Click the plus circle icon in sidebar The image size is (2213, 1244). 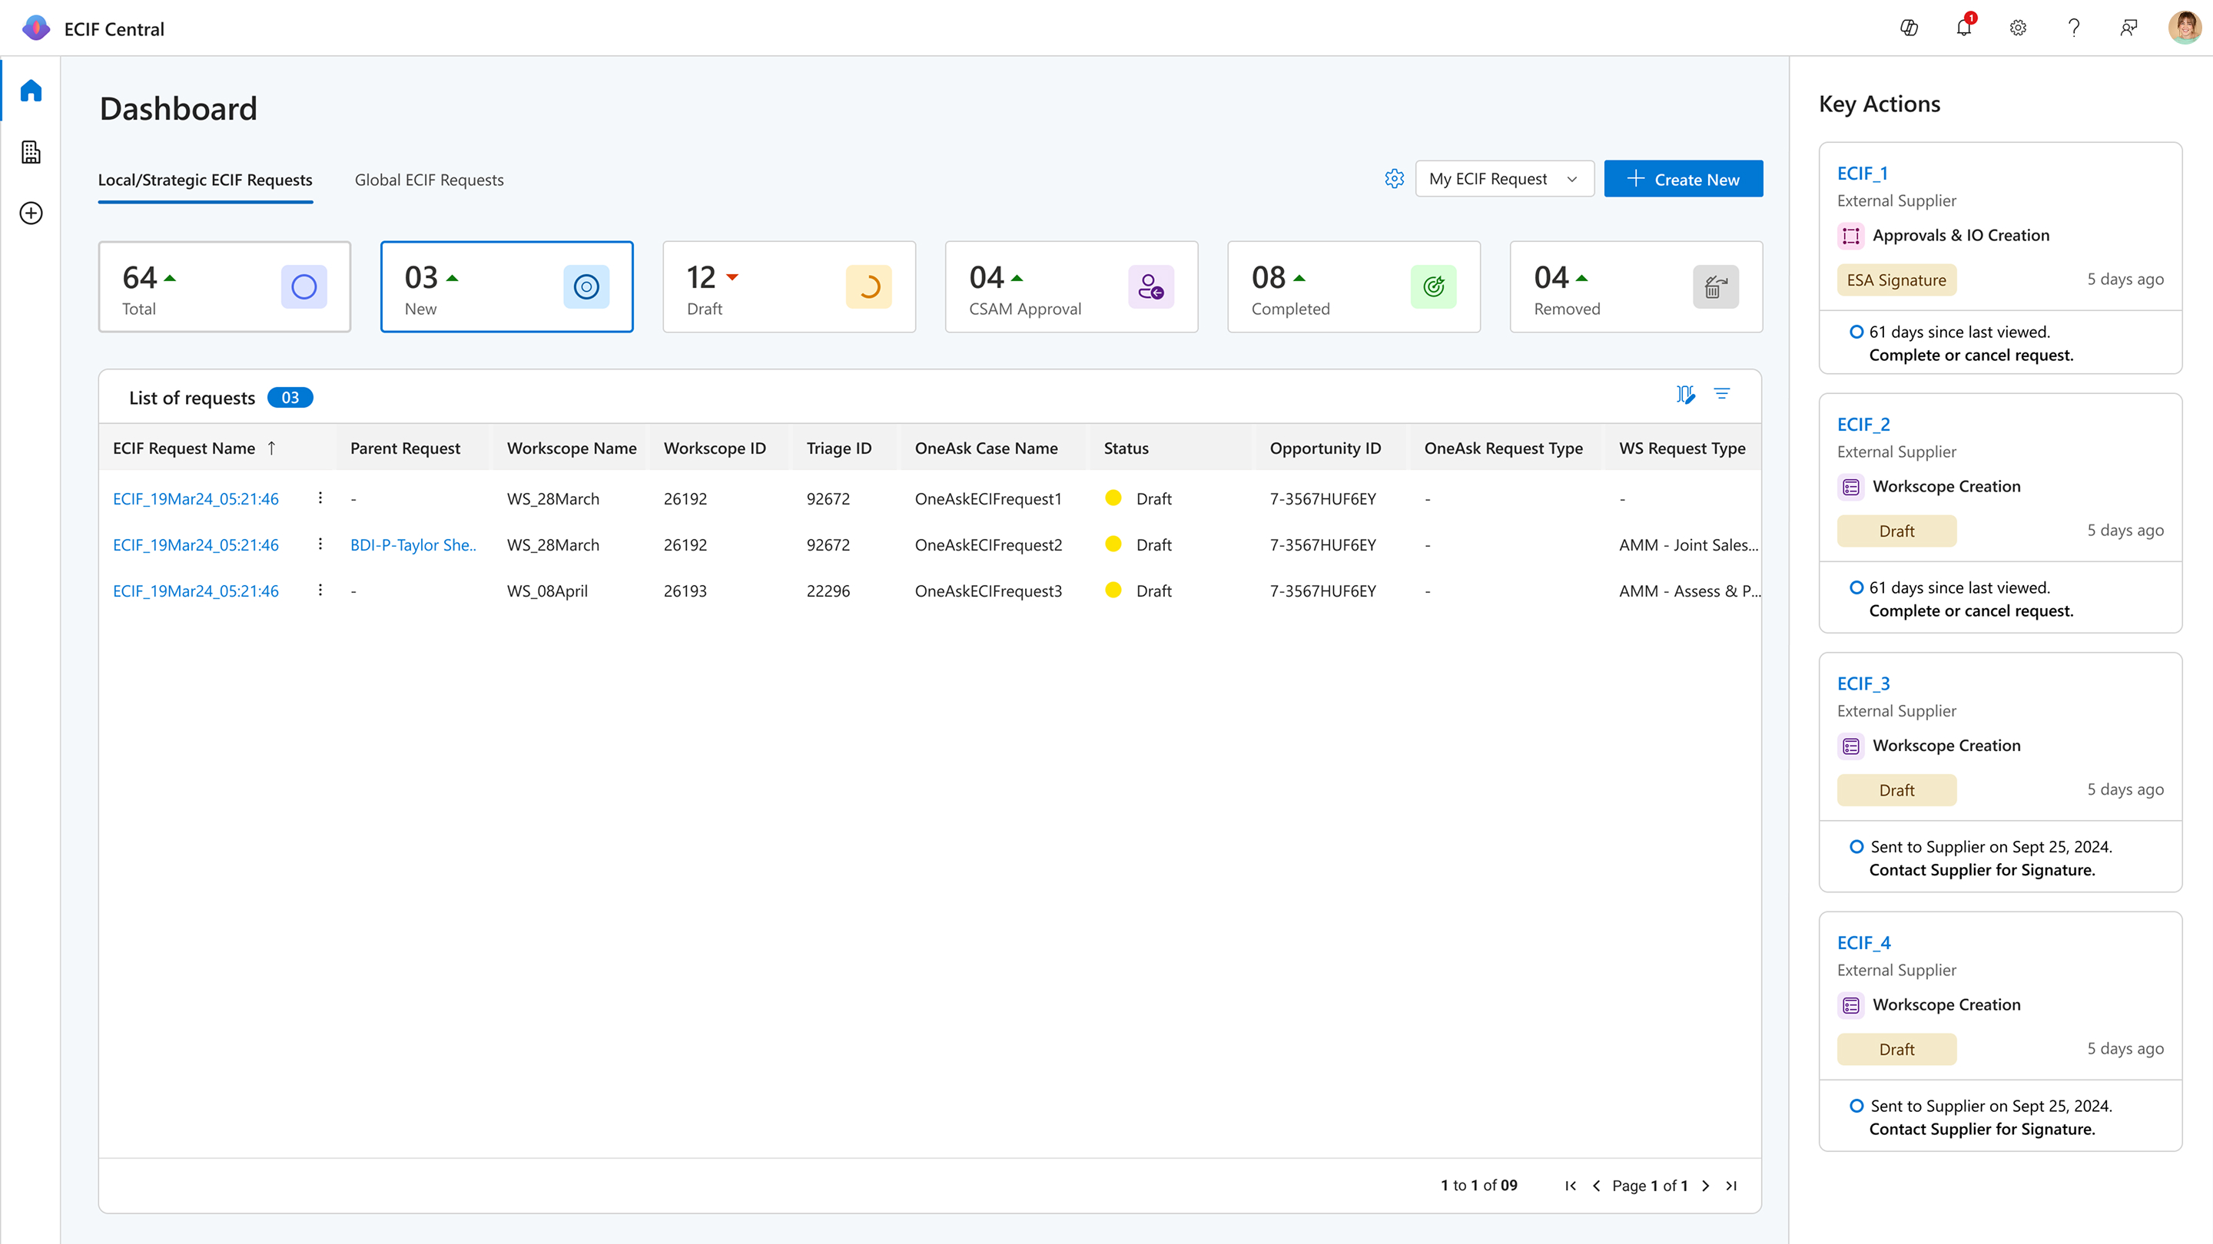coord(31,213)
